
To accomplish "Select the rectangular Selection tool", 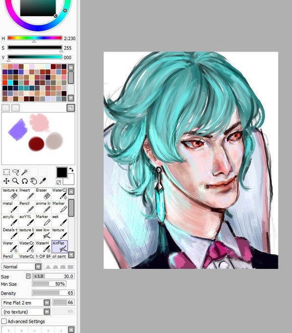I will 6,172.
